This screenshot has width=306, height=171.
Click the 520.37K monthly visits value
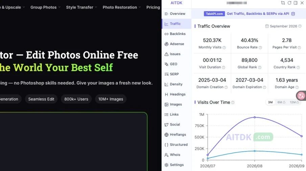(212, 40)
